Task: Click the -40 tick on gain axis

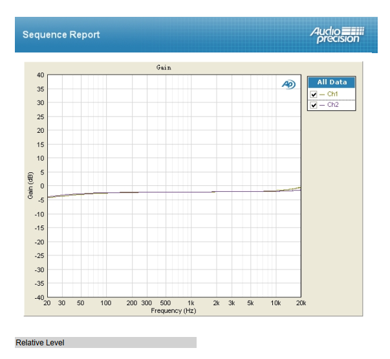Action: [x=39, y=297]
